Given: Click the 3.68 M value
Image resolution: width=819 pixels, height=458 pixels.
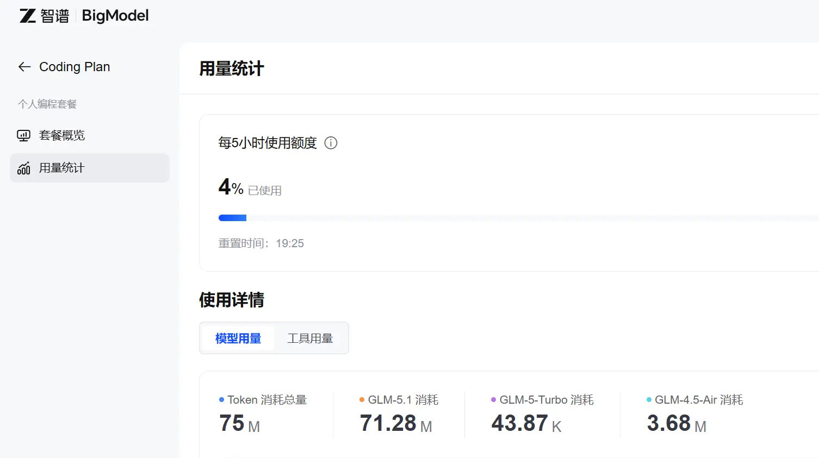Looking at the screenshot, I should pyautogui.click(x=677, y=423).
